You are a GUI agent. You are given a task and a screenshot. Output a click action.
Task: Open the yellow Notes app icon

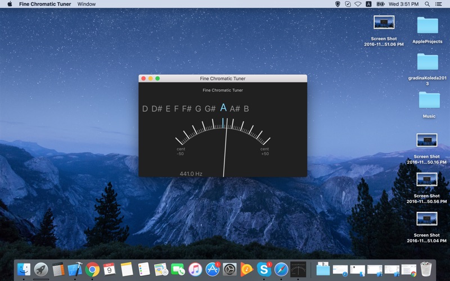127,270
